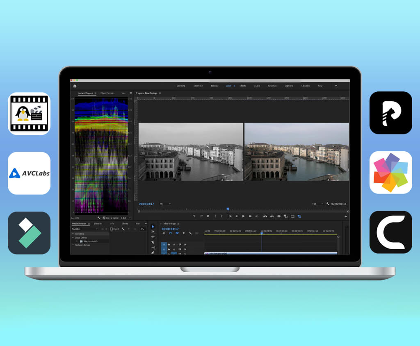Switch to the Audio workspace
This screenshot has height=346, width=420.
coord(257,86)
